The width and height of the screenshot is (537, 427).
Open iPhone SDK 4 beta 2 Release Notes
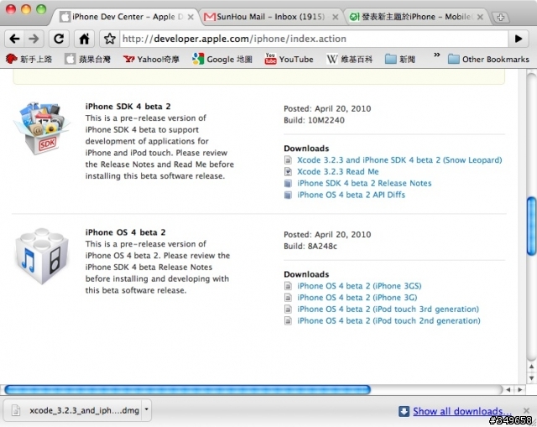pyautogui.click(x=364, y=183)
